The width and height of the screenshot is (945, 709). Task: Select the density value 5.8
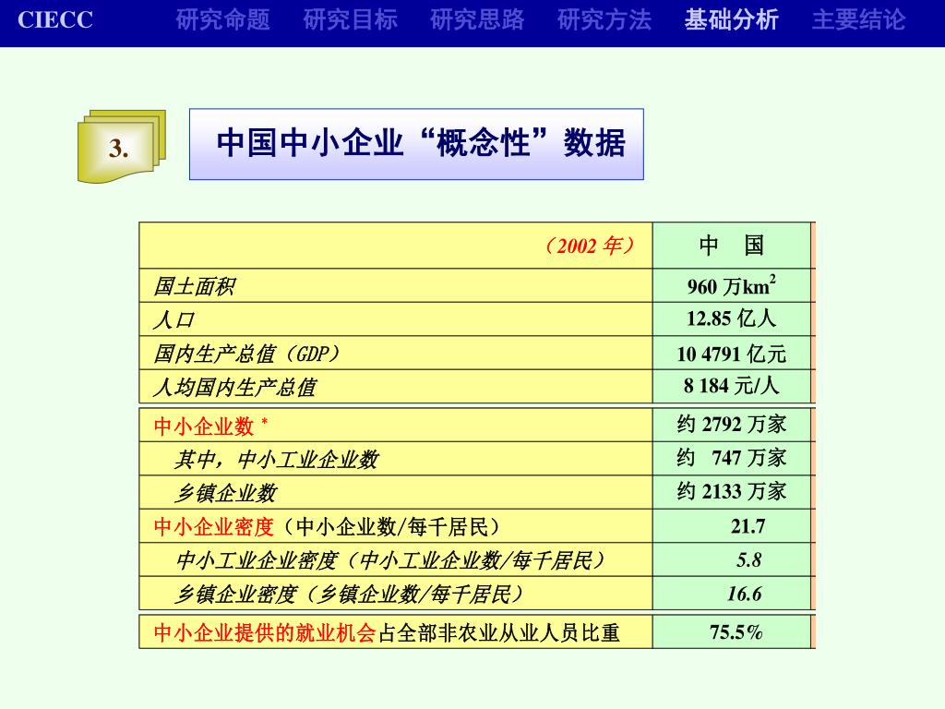point(748,560)
